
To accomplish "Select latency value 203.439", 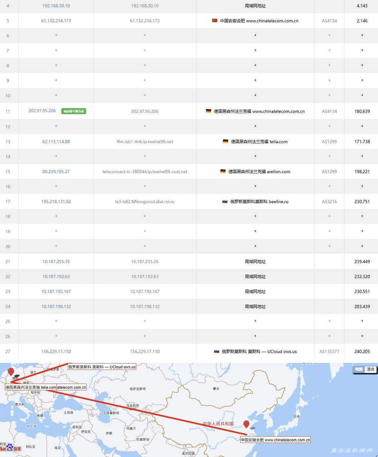I will point(362,307).
